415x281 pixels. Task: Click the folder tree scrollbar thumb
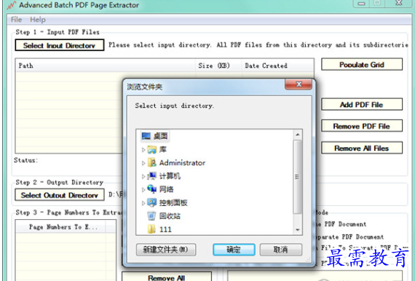click(298, 176)
